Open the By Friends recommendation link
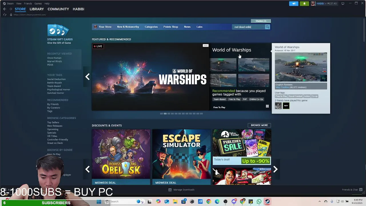This screenshot has height=206, width=366. click(x=53, y=104)
